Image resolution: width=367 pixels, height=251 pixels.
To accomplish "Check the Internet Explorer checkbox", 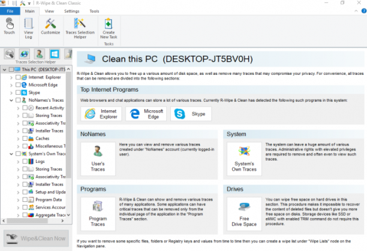I will click(18, 77).
